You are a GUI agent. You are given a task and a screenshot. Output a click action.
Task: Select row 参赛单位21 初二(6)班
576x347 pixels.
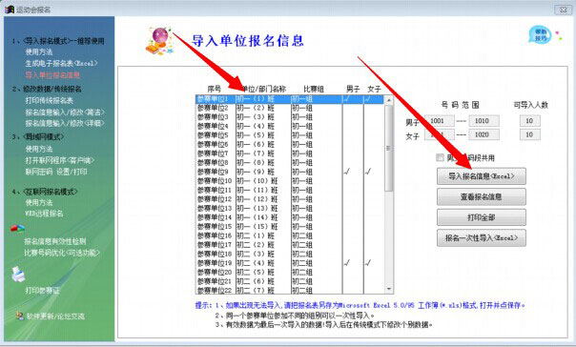(x=290, y=281)
